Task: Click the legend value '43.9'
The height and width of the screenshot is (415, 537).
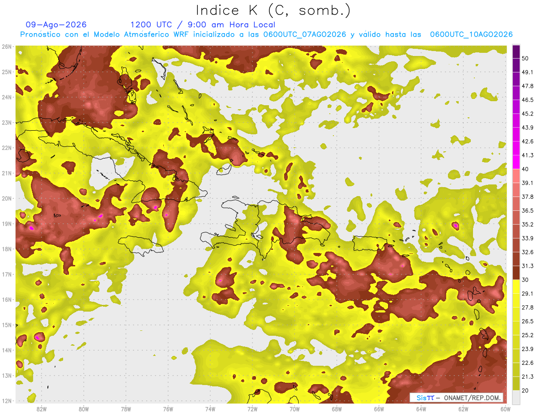Action: [528, 128]
